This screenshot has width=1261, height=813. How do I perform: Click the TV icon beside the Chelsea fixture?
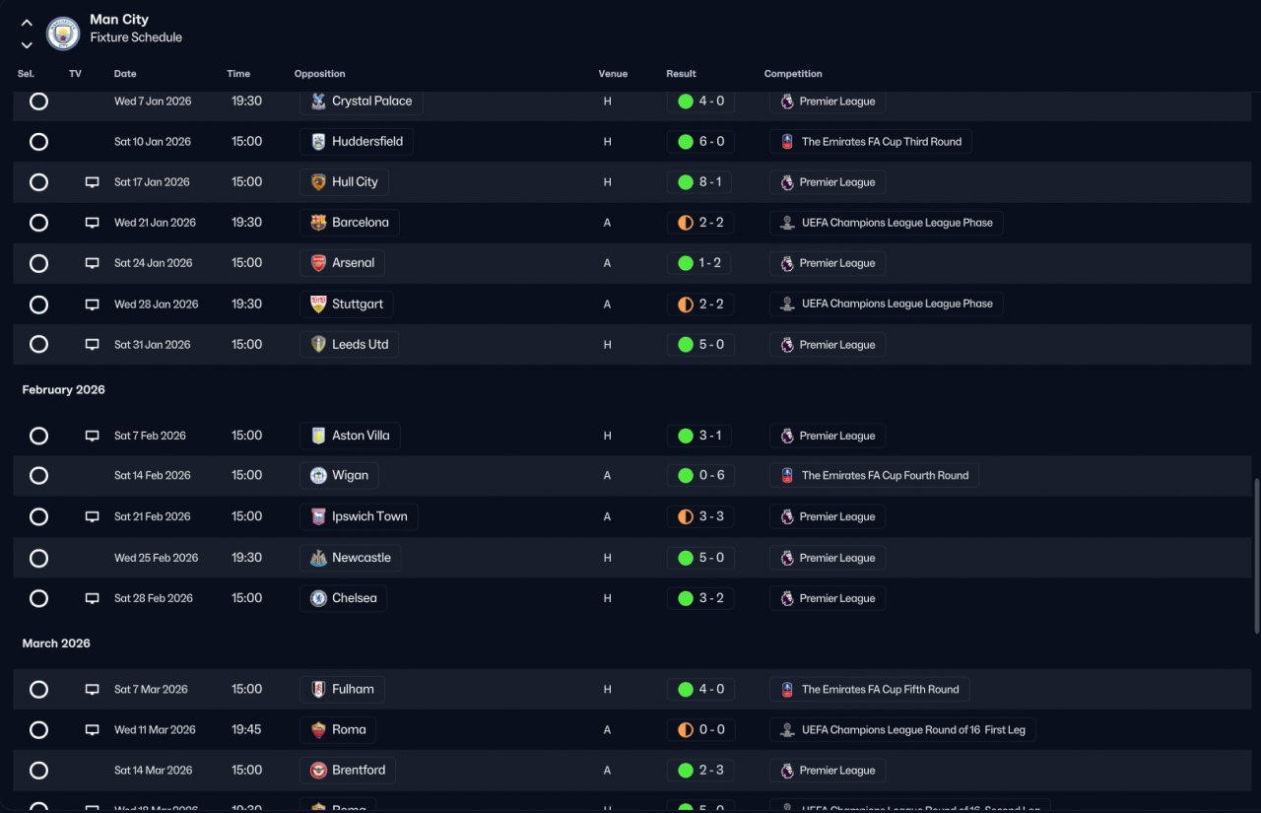point(93,598)
